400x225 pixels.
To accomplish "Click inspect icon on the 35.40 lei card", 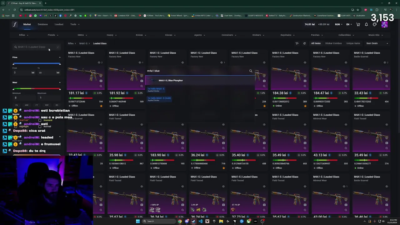I will [x=264, y=138].
